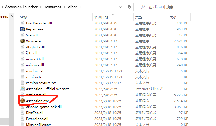Click the Ascension Official Website shortcut icon
Viewport: 216px width, 126px height.
22,89
